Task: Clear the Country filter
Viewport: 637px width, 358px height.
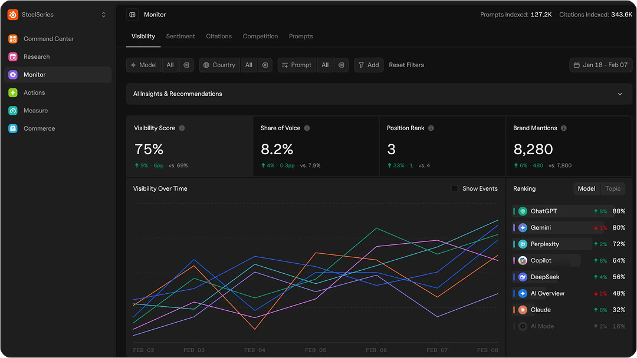Action: point(265,65)
